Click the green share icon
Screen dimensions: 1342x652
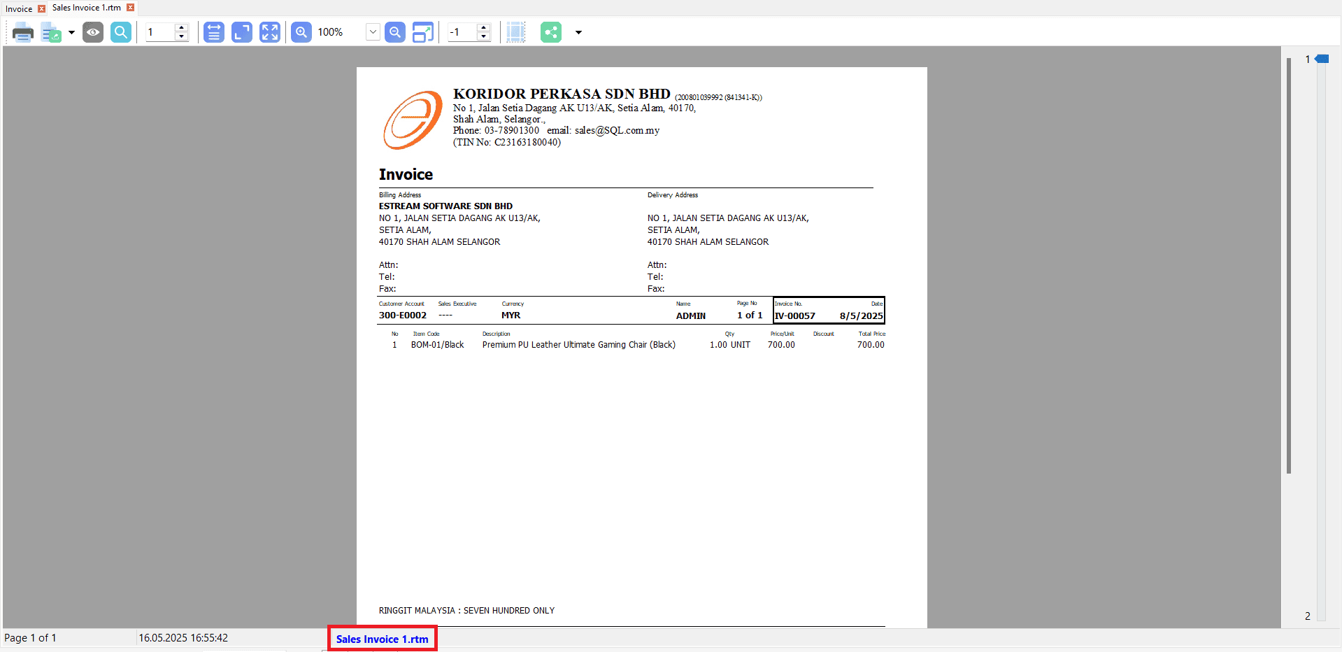[551, 32]
